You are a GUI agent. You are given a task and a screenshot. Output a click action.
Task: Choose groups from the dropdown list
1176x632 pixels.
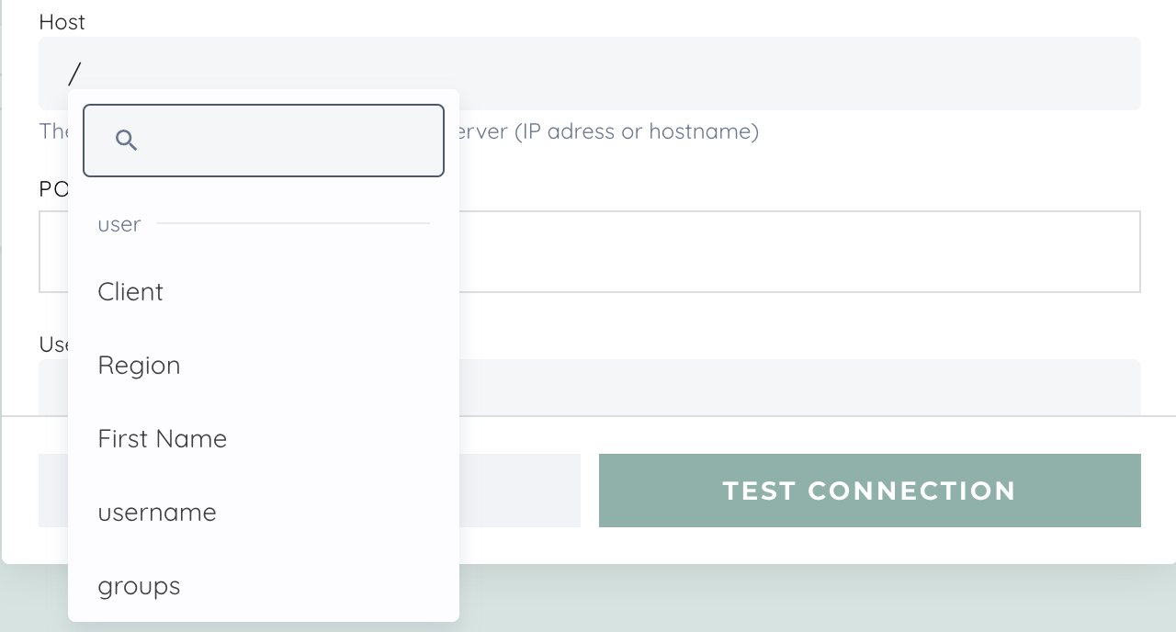(139, 586)
